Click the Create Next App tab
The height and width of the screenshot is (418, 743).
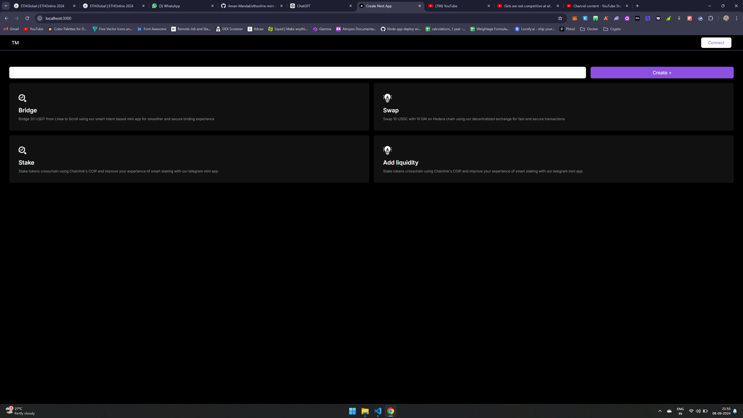(390, 6)
